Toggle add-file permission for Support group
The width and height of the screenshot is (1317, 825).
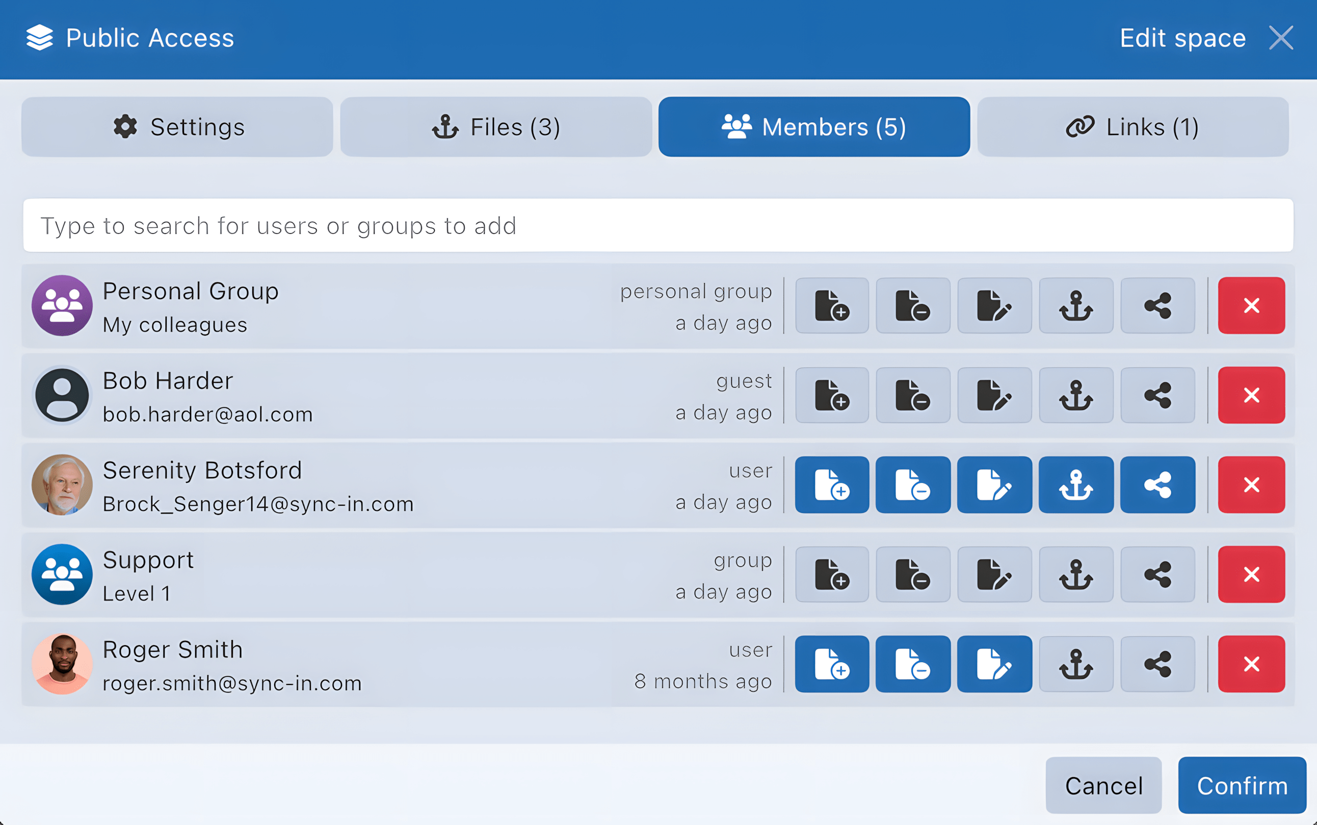point(832,574)
